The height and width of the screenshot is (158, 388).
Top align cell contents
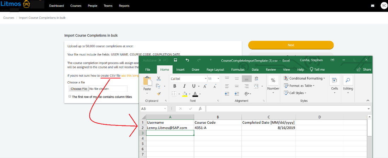(x=227, y=78)
